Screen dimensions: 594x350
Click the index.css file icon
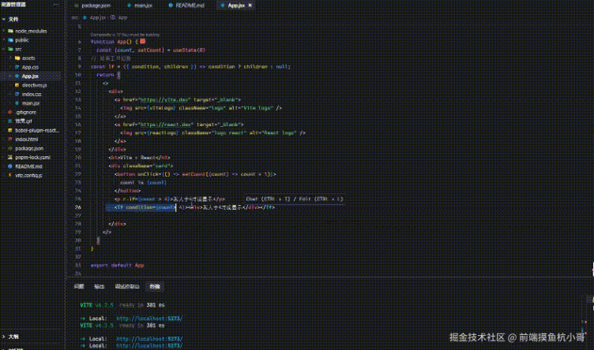pos(17,94)
